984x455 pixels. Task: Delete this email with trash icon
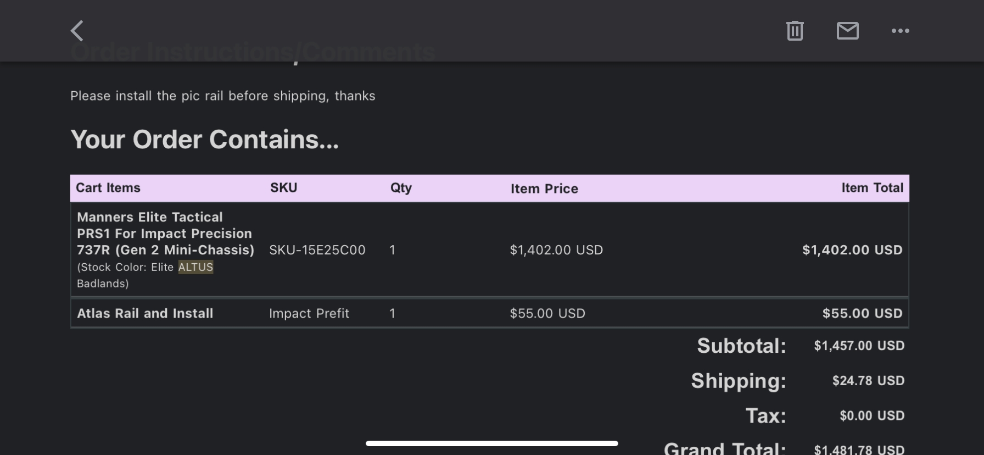[x=795, y=31]
